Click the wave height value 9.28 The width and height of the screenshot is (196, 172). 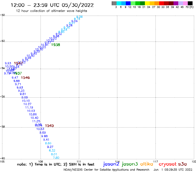(x=69, y=25)
